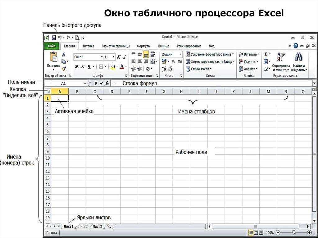Click the AutoSum sigma icon
This screenshot has width=318, height=238.
[x=266, y=54]
